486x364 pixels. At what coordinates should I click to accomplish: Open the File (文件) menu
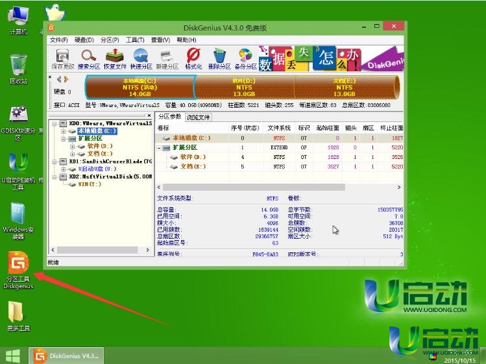58,40
